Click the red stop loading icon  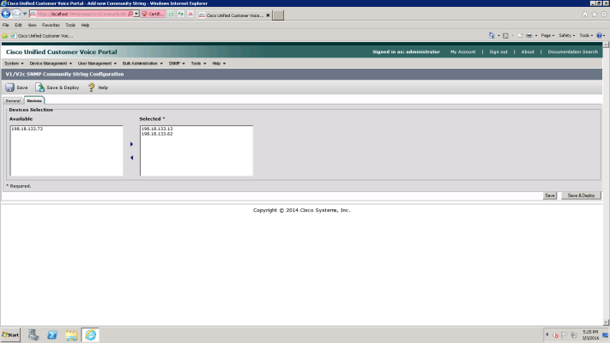(x=190, y=14)
